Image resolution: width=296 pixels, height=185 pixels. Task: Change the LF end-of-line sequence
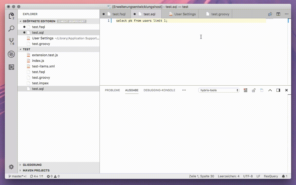(258, 176)
